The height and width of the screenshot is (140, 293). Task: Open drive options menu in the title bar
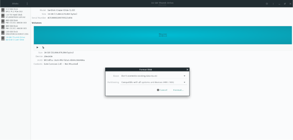point(273,4)
